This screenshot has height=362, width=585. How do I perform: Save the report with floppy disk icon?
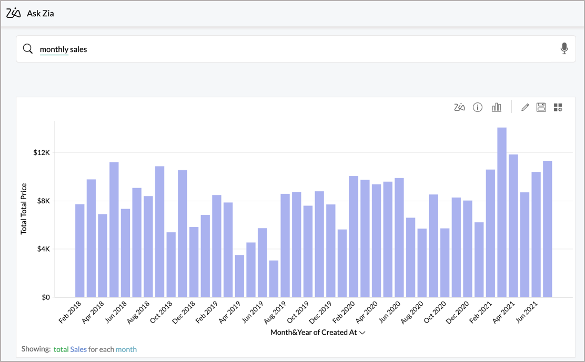click(x=541, y=107)
